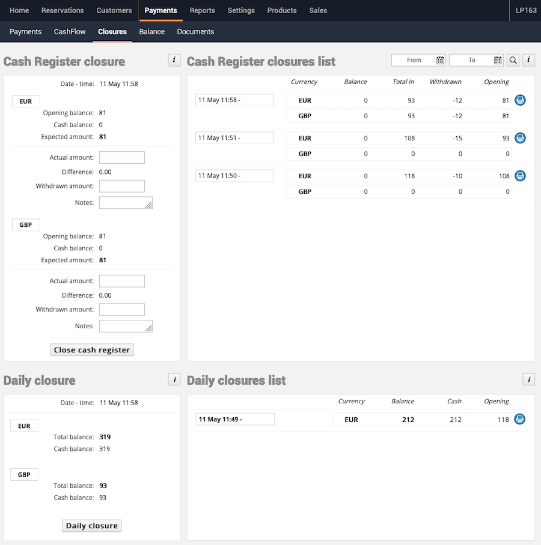Click the Close cash register button
This screenshot has height=545, width=541.
pos(92,350)
